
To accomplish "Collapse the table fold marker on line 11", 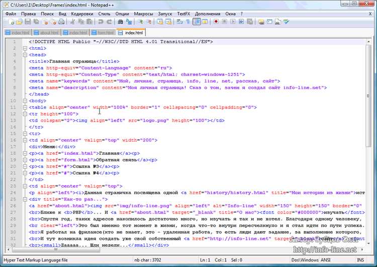I will [25, 107].
